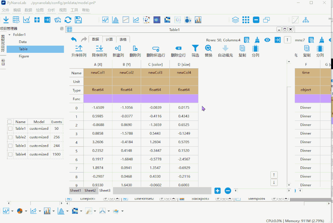333x223 pixels.
Task: Toggle the eye visibility icon in Table1
Action: tap(267, 40)
